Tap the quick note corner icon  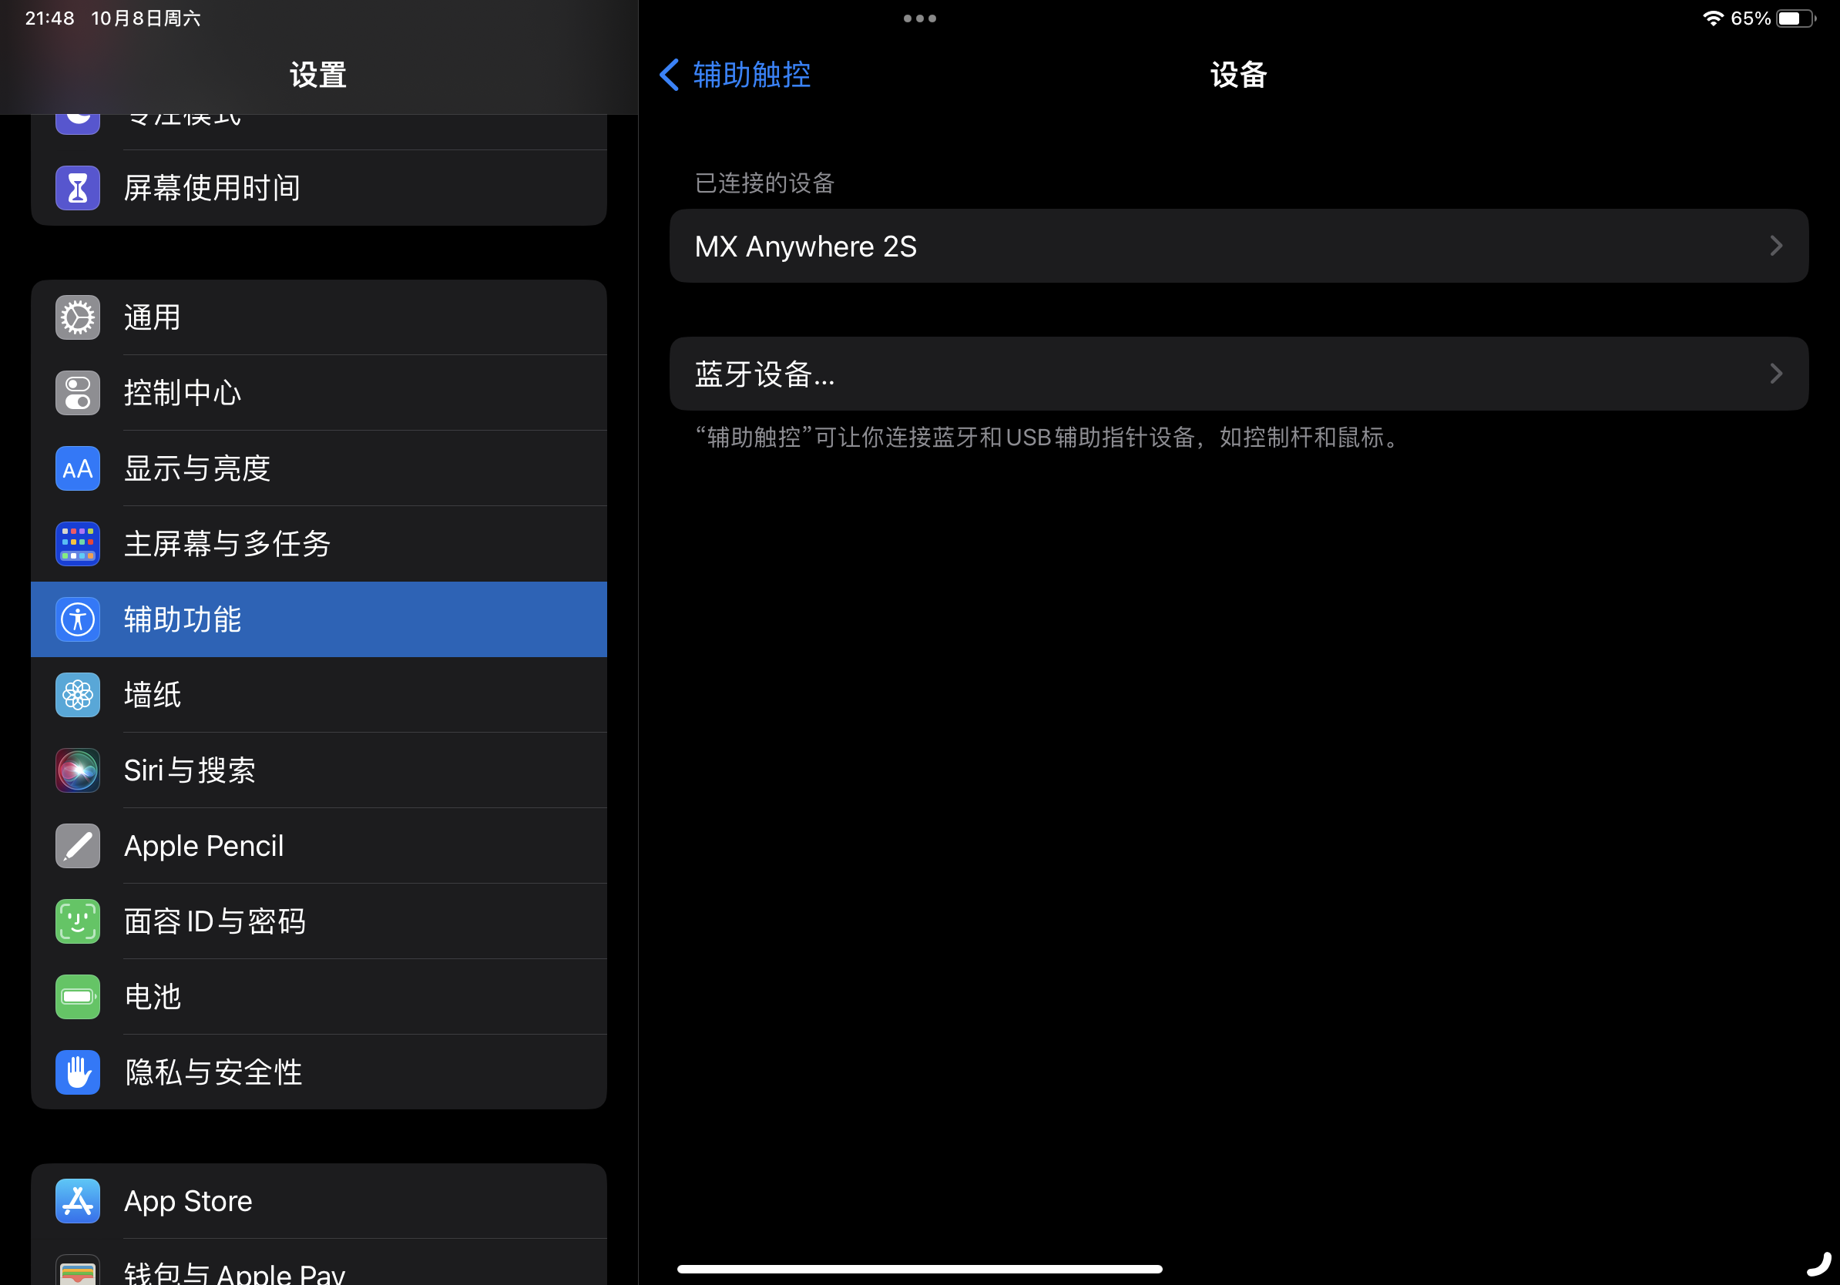click(1819, 1264)
